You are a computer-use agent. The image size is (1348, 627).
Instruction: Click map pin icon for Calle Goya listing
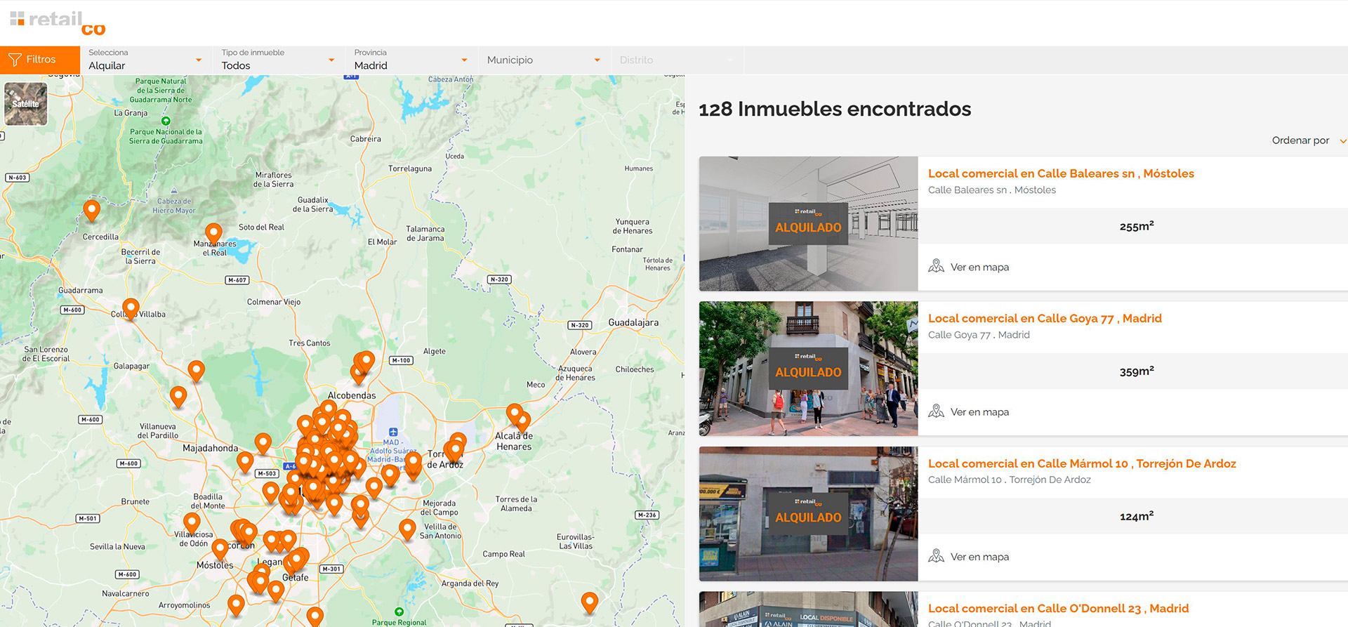936,411
